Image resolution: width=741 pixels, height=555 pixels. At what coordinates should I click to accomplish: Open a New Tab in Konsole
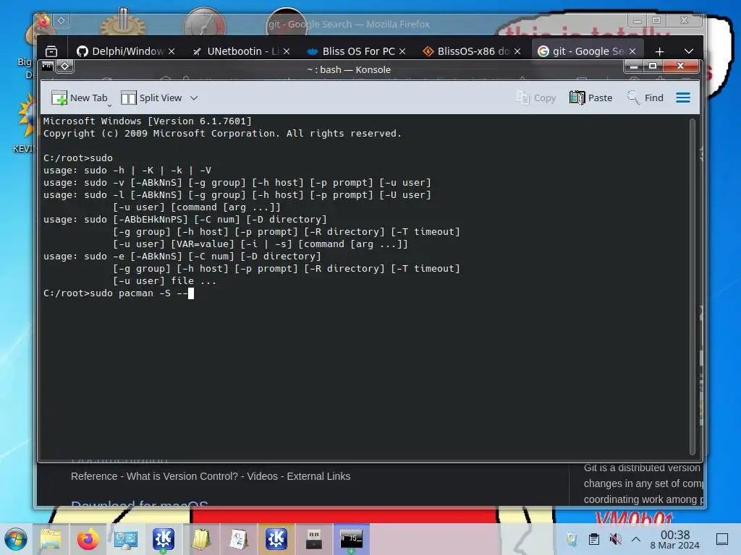(x=80, y=98)
